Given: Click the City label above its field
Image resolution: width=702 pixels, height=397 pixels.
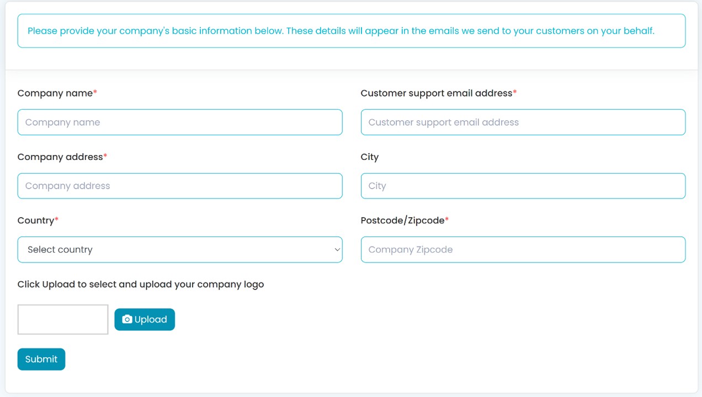Looking at the screenshot, I should pyautogui.click(x=369, y=157).
